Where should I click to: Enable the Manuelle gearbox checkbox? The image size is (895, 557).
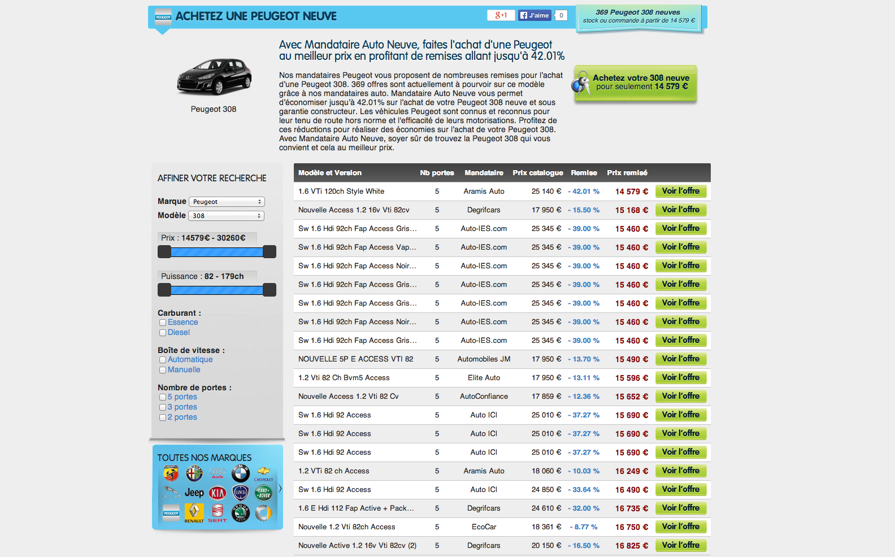pyautogui.click(x=163, y=370)
